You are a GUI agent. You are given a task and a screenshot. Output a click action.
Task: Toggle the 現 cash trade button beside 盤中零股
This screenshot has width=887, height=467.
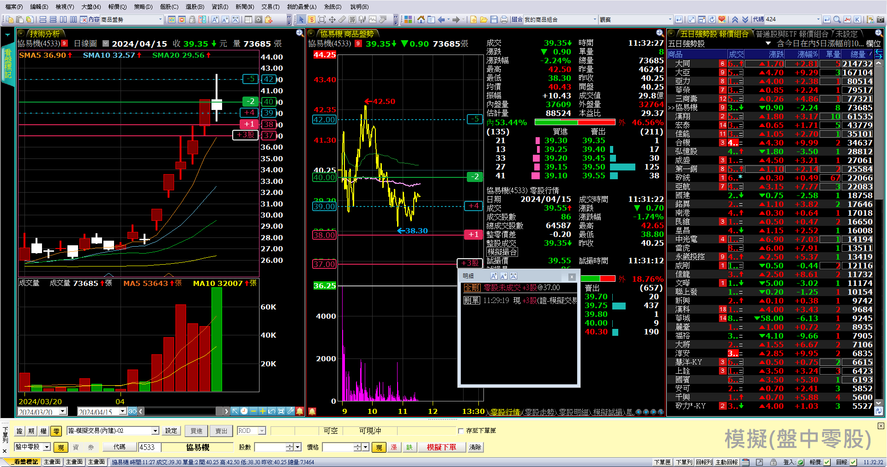coord(60,447)
